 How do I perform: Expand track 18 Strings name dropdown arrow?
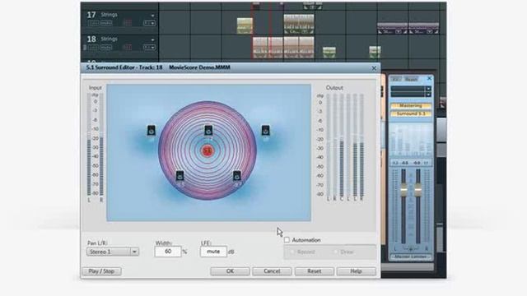coord(152,39)
